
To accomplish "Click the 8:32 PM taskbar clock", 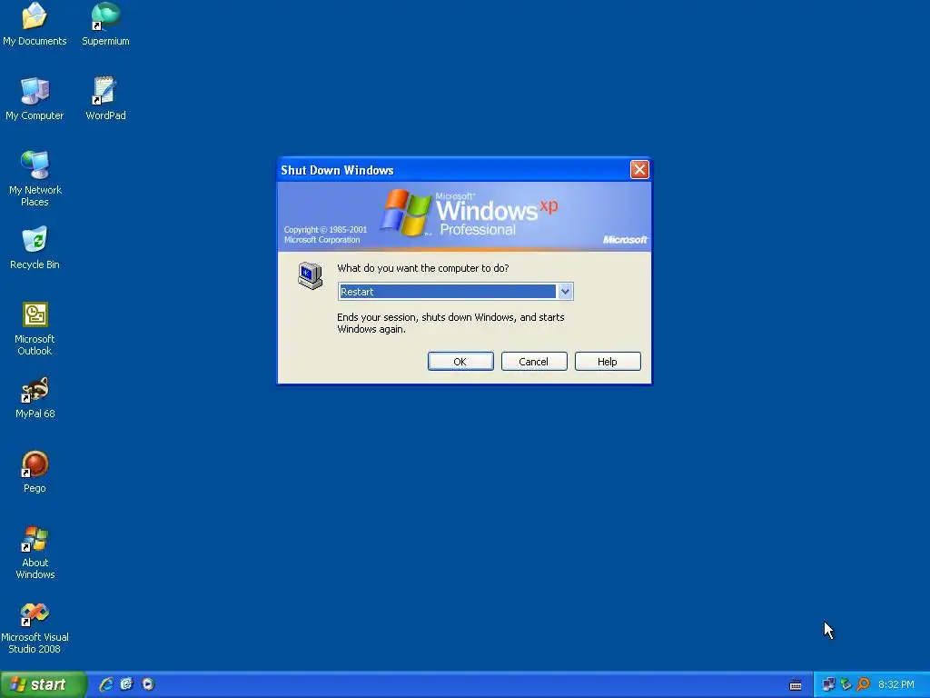I will 895,684.
